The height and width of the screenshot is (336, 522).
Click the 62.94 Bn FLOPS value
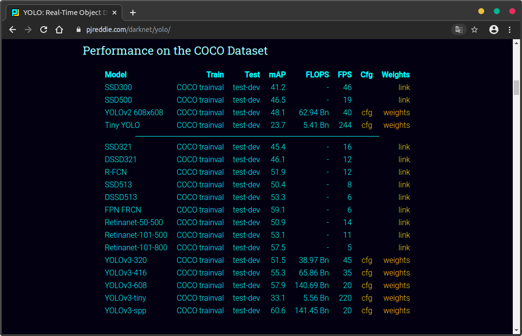(313, 113)
